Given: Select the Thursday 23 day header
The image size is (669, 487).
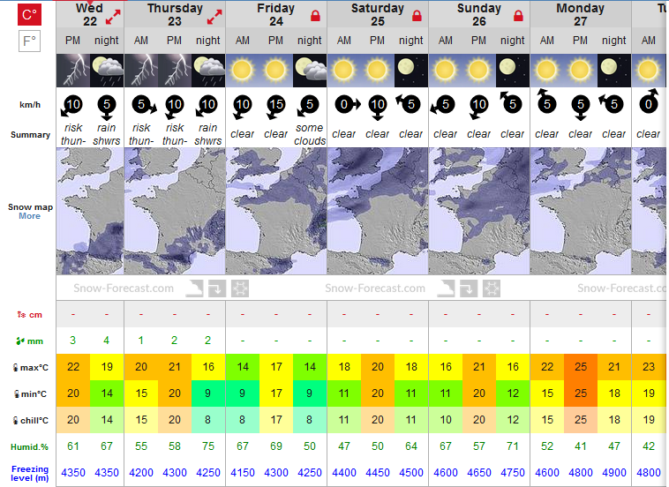Looking at the screenshot, I should coord(175,15).
